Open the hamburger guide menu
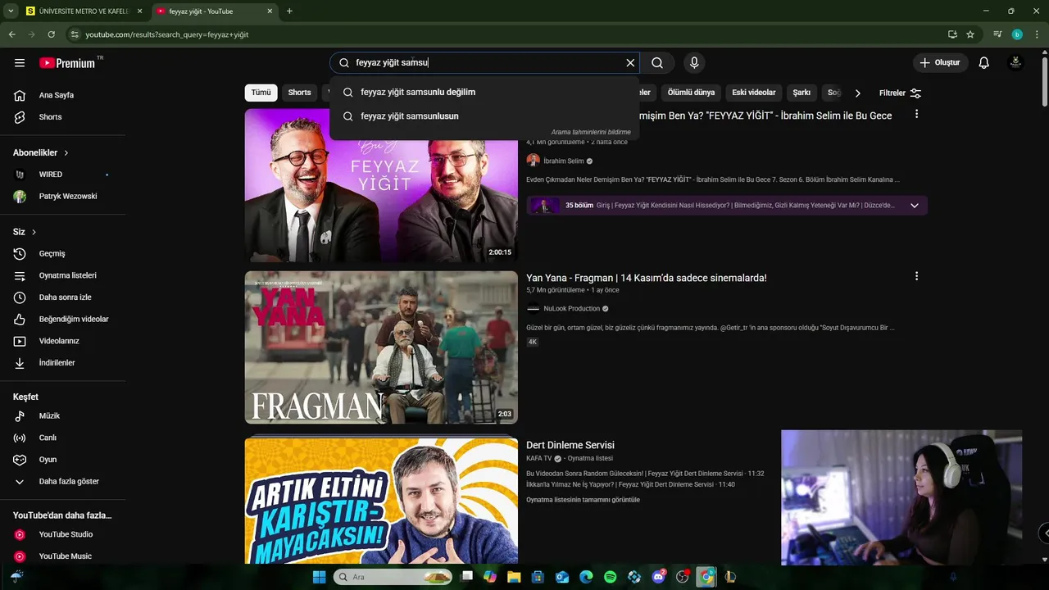This screenshot has width=1049, height=590. pyautogui.click(x=20, y=63)
